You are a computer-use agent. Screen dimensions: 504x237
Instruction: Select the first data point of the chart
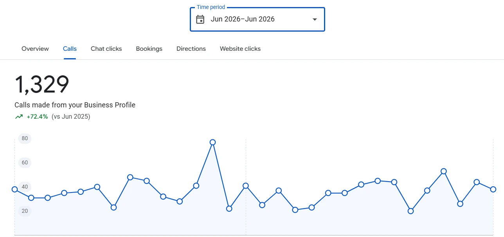point(15,189)
